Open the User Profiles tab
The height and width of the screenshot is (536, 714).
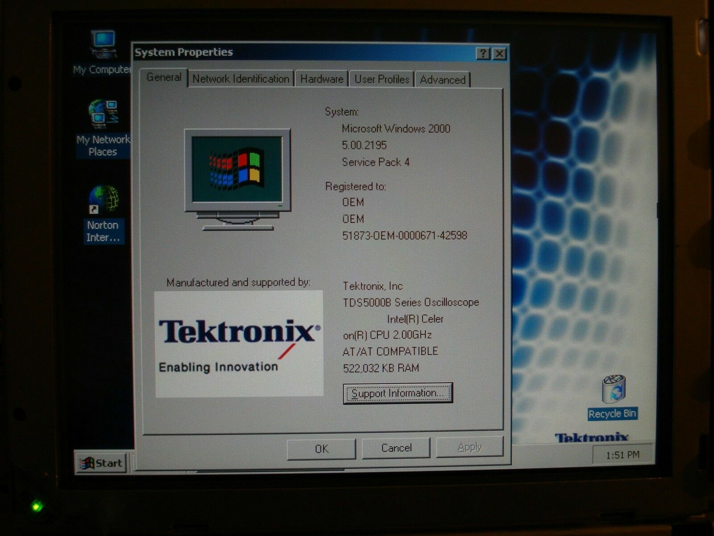[x=382, y=80]
